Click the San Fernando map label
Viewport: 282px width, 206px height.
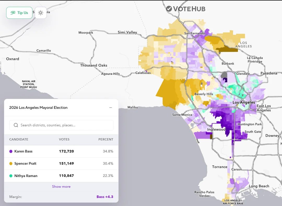(195, 33)
